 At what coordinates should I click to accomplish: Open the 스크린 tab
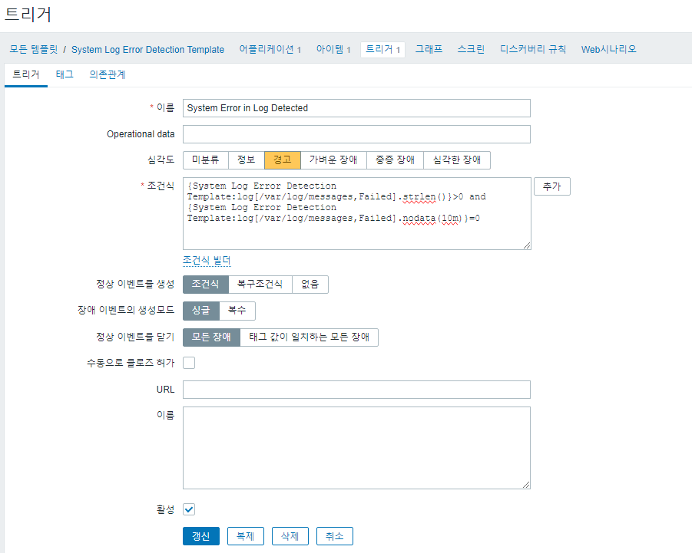click(x=471, y=49)
